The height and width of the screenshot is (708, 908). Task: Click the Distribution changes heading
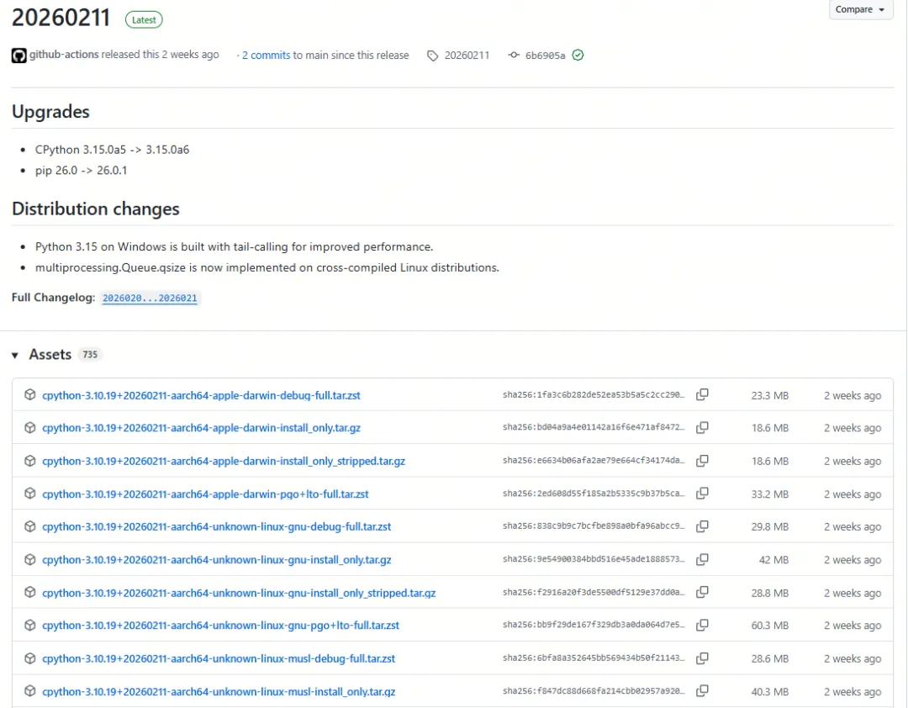[x=96, y=209]
